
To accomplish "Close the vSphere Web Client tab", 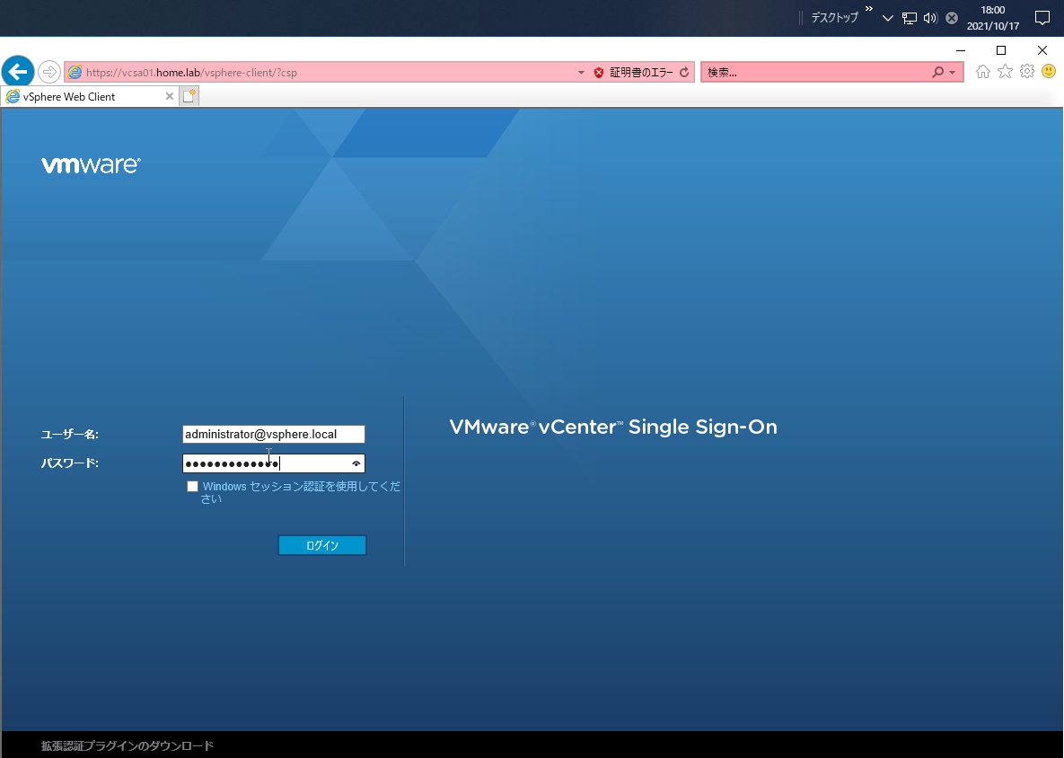I will click(x=170, y=96).
